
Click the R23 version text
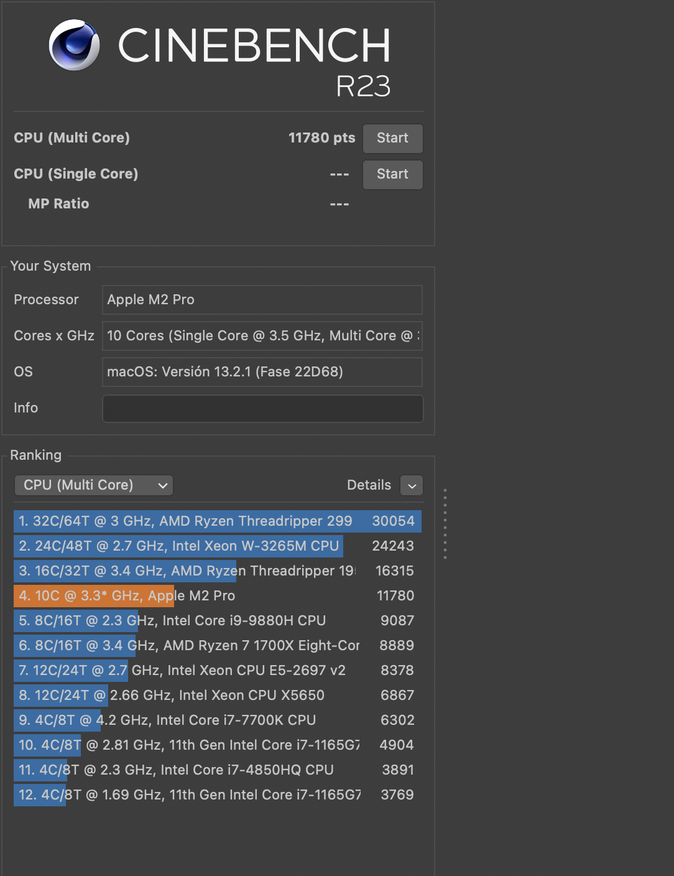(x=363, y=86)
